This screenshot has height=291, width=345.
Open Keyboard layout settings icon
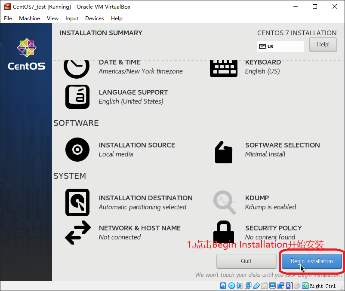(x=224, y=68)
